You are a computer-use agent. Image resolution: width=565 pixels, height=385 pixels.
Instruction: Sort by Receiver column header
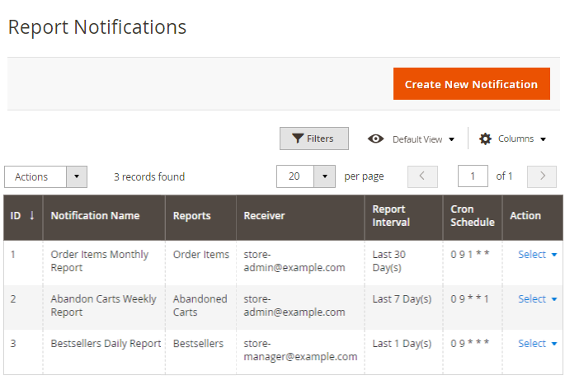(264, 216)
